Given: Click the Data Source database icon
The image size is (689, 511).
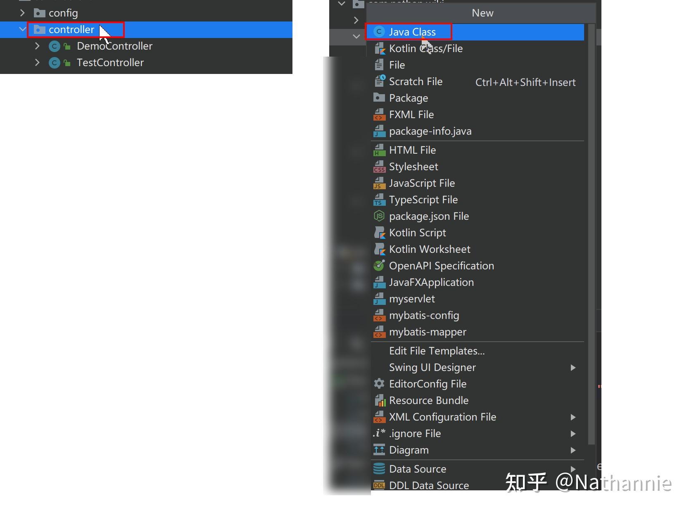Looking at the screenshot, I should click(379, 469).
